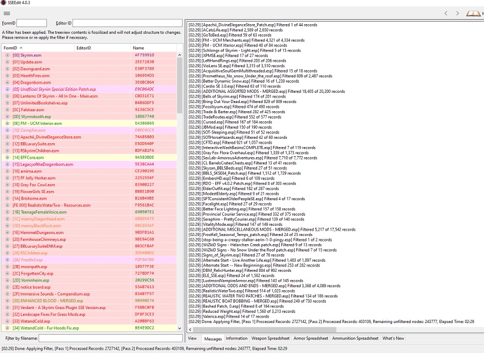Expand the [00] Skyrim.esm node
Screen dimensions: 484x353
pos(7,55)
